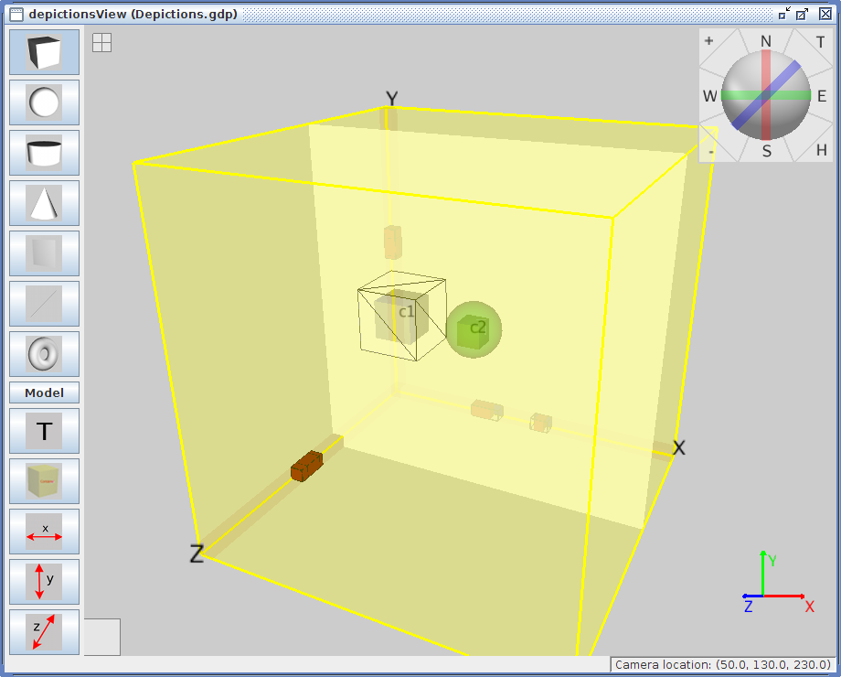Rotate view South on compass
The height and width of the screenshot is (677, 841).
pyautogui.click(x=767, y=151)
